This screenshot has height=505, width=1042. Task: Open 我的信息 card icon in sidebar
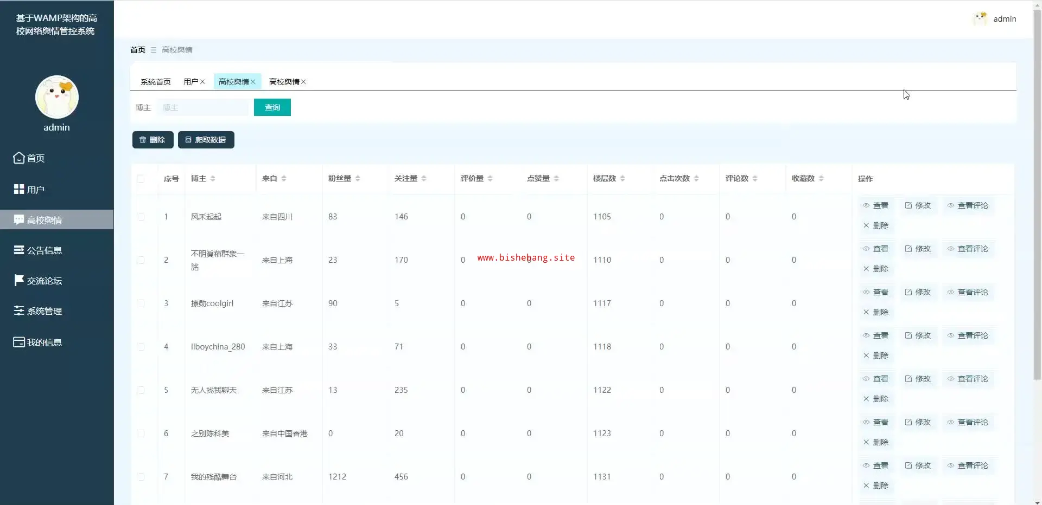point(19,342)
